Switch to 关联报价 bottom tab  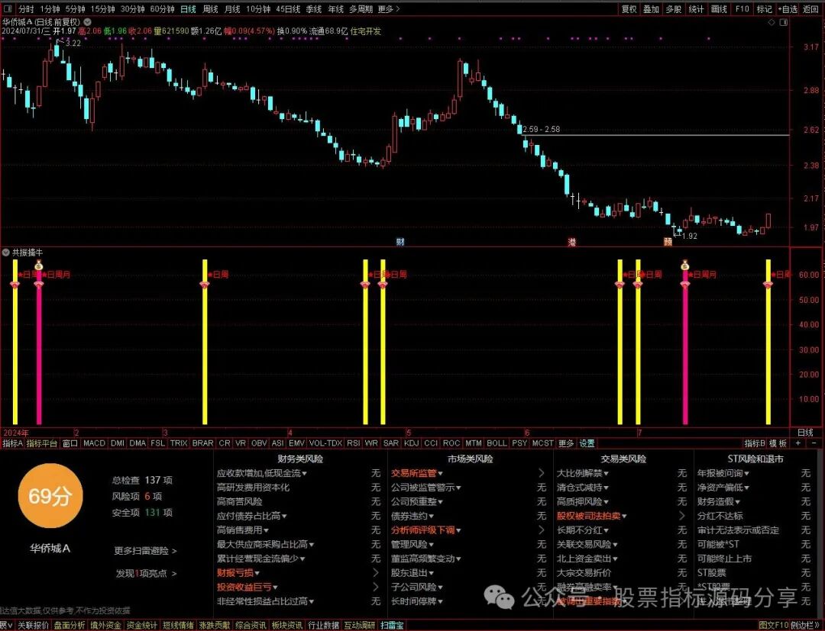pyautogui.click(x=33, y=625)
